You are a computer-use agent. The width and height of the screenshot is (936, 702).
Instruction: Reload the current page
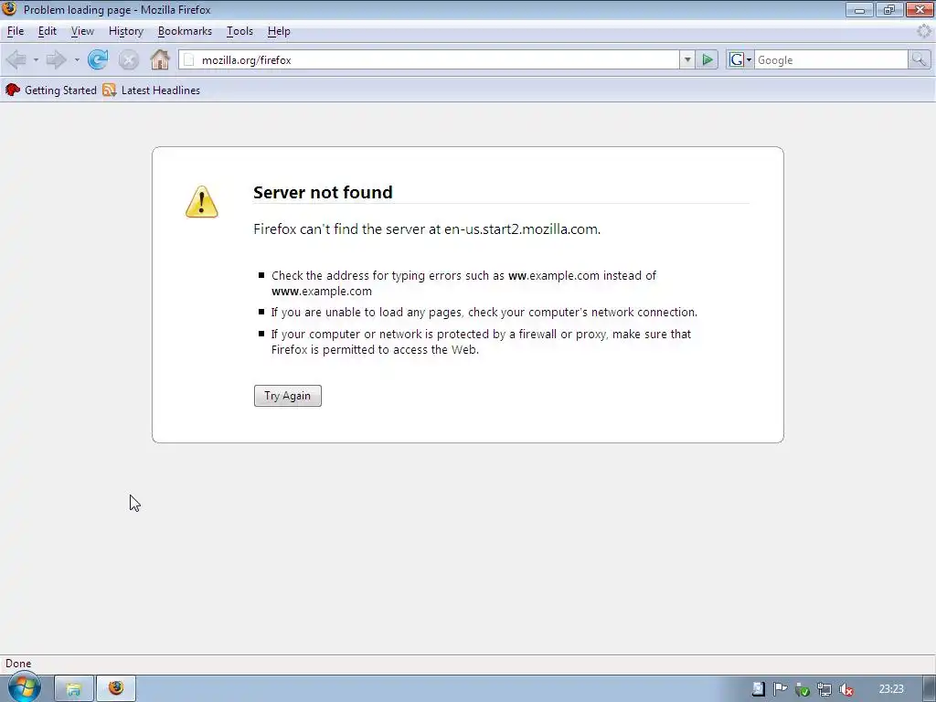tap(98, 59)
